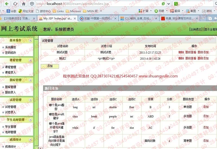Open sidebar 成绩统计 menu item

(x=11, y=147)
